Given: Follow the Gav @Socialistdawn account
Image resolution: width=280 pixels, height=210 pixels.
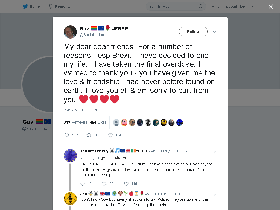Looking at the screenshot, I should pos(193,32).
